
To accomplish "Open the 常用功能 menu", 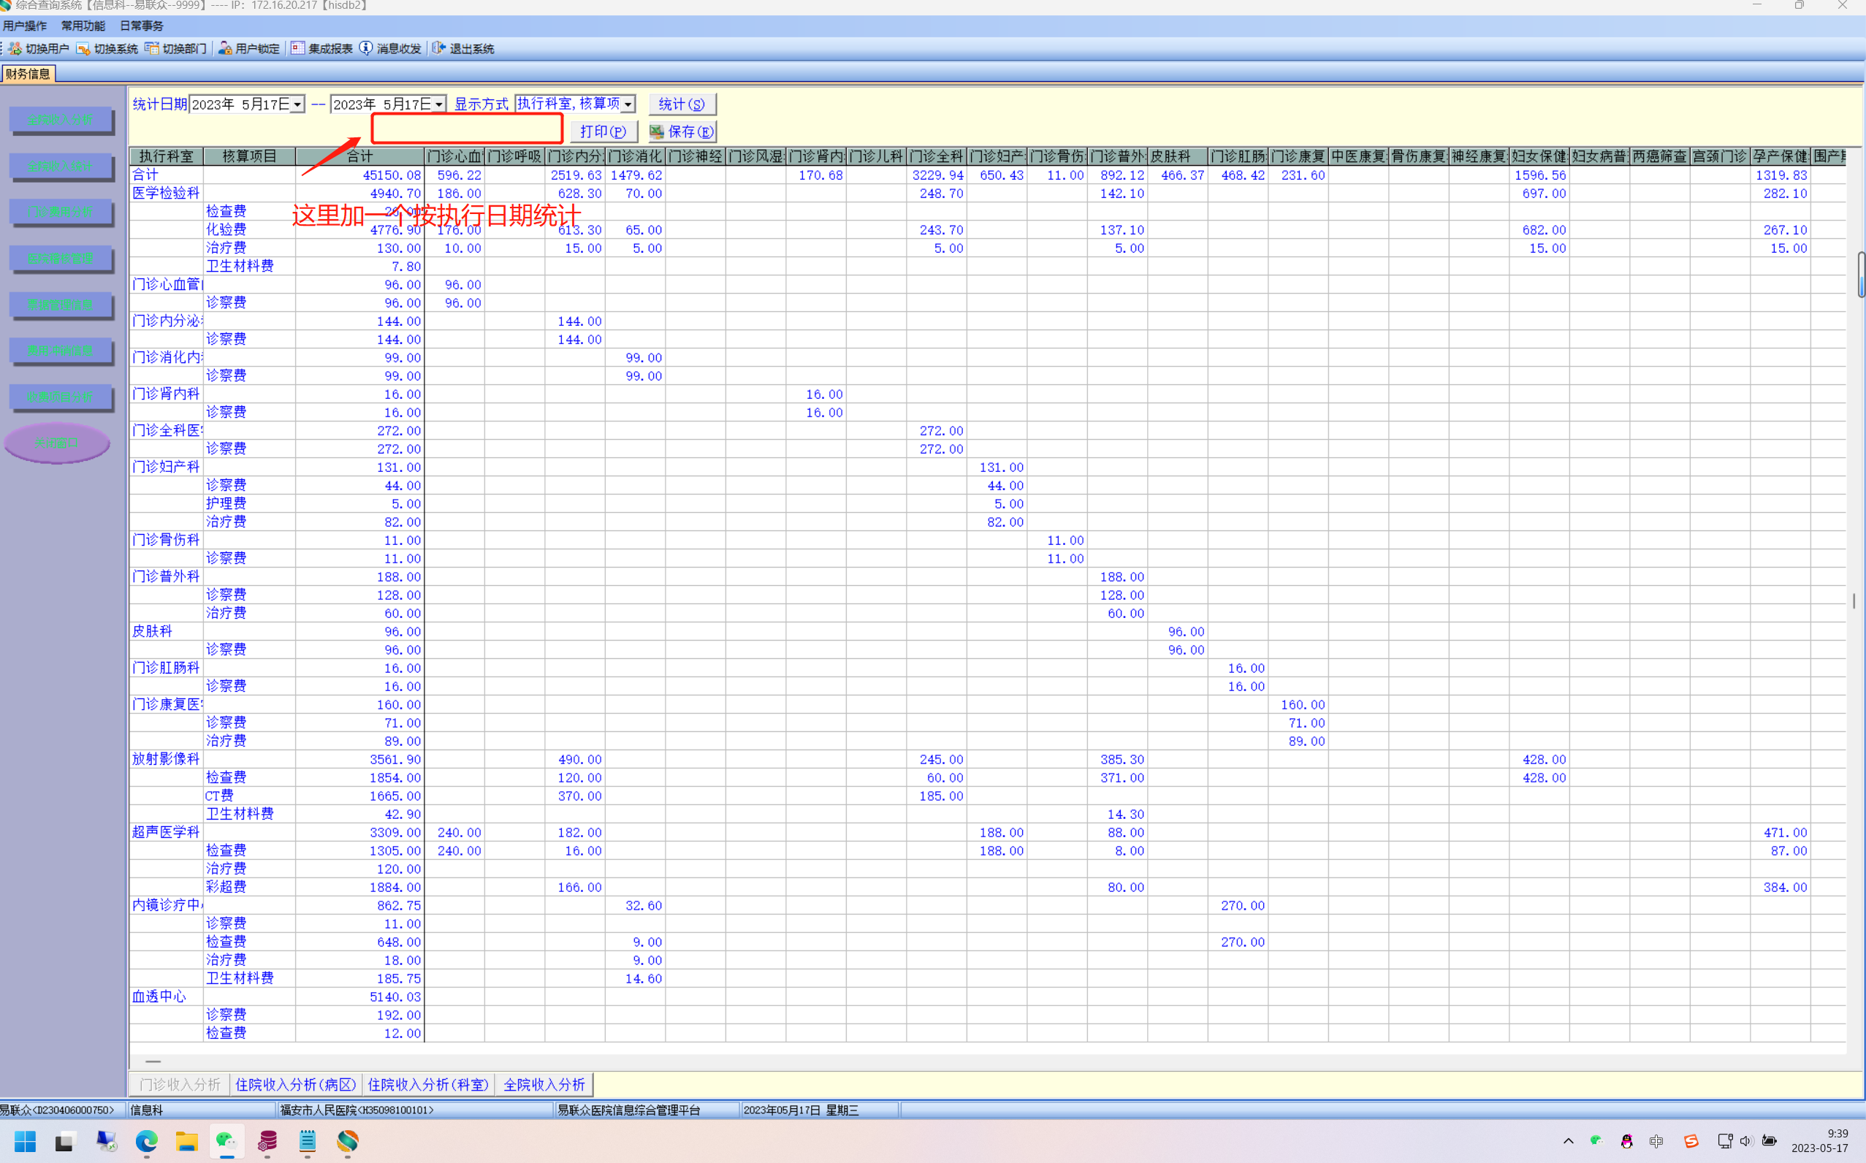I will [x=83, y=26].
